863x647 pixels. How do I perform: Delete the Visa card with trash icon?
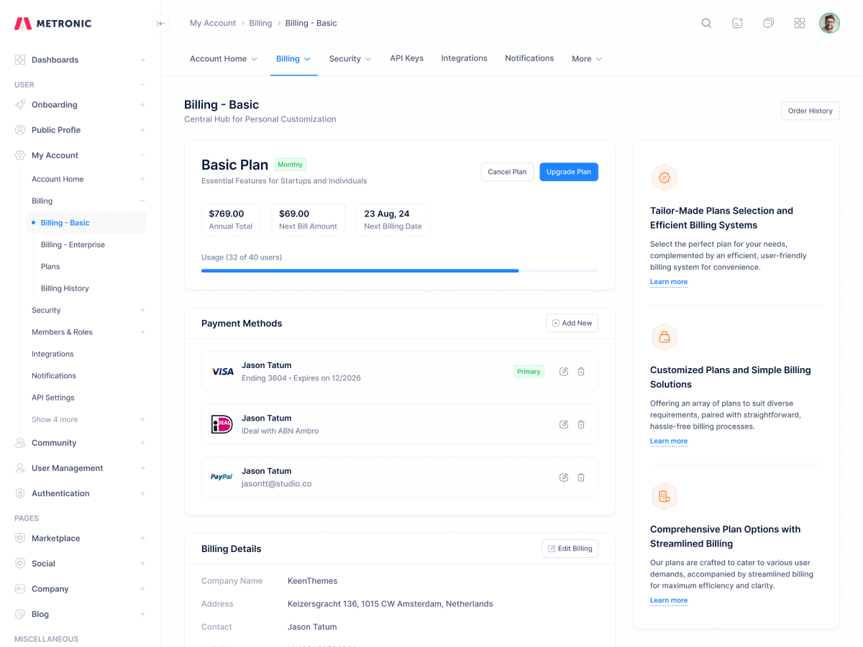coord(581,372)
